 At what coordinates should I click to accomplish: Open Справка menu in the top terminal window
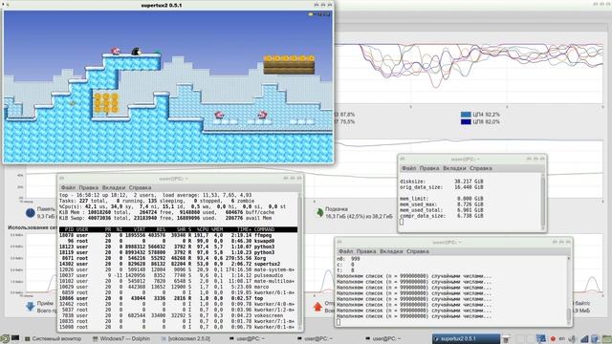[x=140, y=187]
